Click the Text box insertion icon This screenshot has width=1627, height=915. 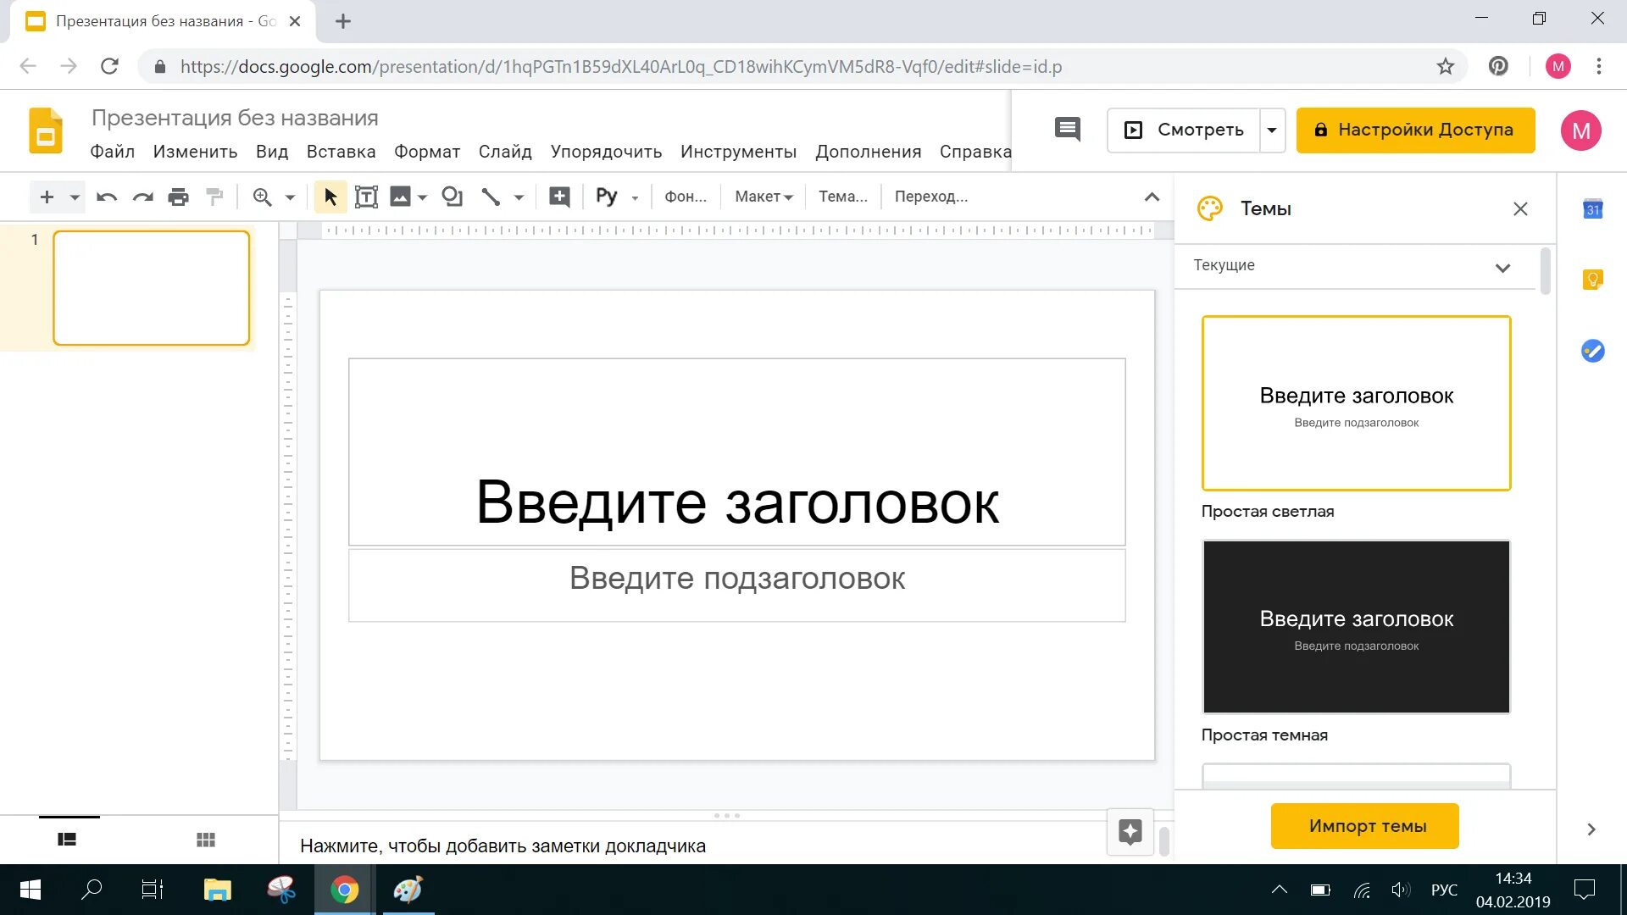[x=366, y=197]
